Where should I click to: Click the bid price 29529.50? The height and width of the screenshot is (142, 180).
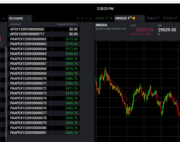click(x=167, y=30)
